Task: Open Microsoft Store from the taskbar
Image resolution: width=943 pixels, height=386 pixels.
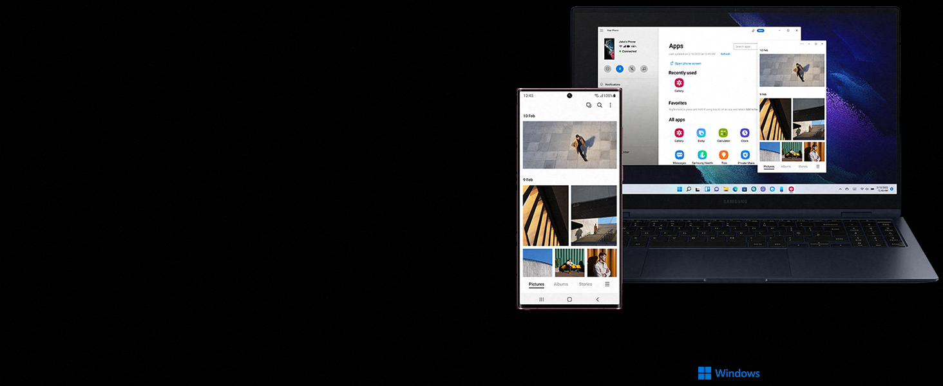Action: pyautogui.click(x=744, y=189)
